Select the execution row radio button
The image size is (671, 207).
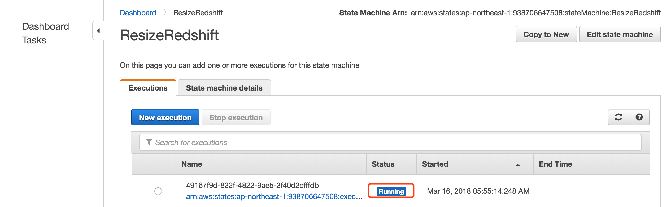[x=158, y=191]
